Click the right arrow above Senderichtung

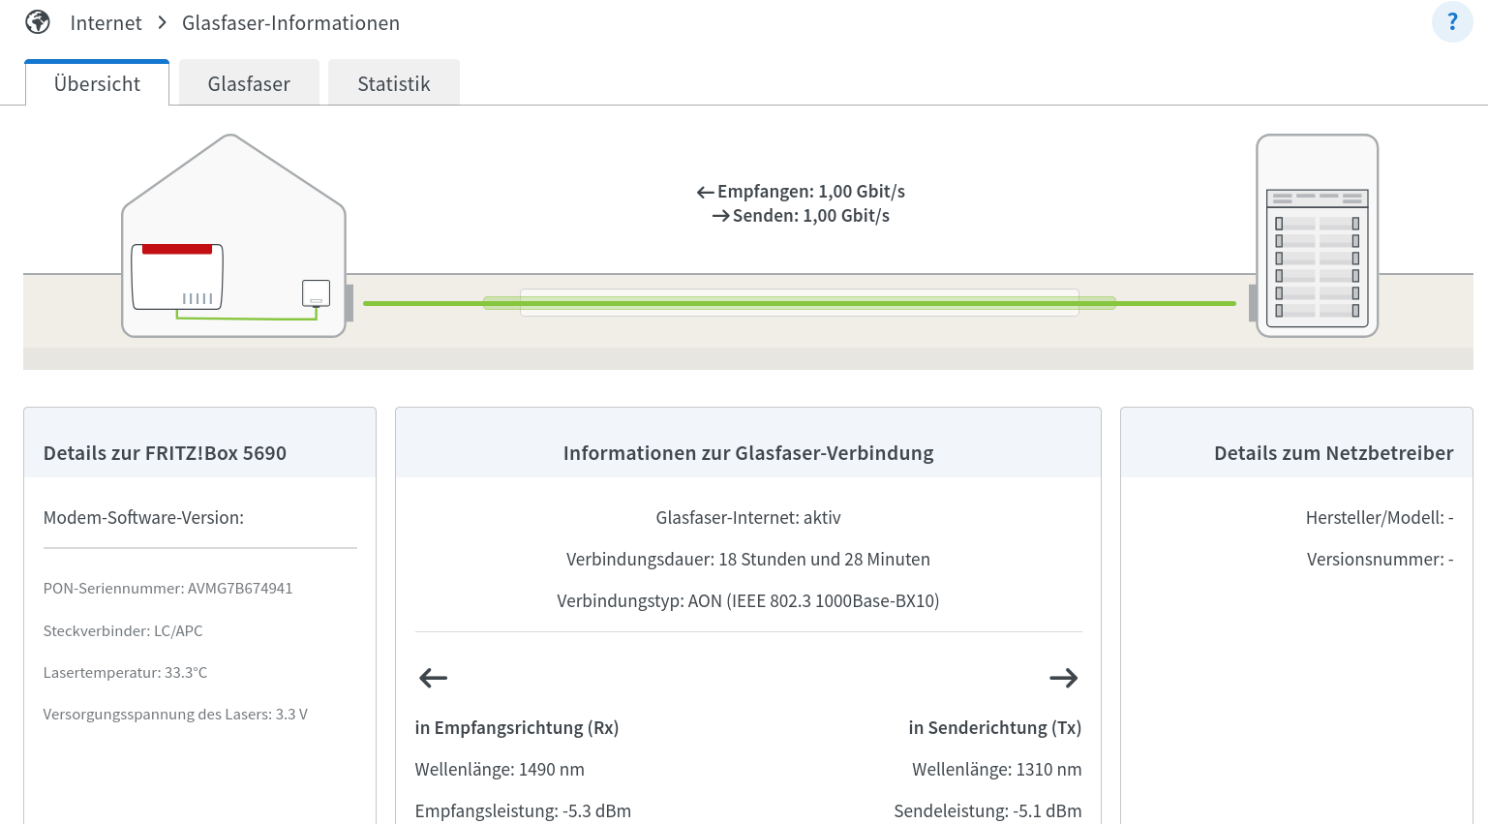pyautogui.click(x=1063, y=678)
